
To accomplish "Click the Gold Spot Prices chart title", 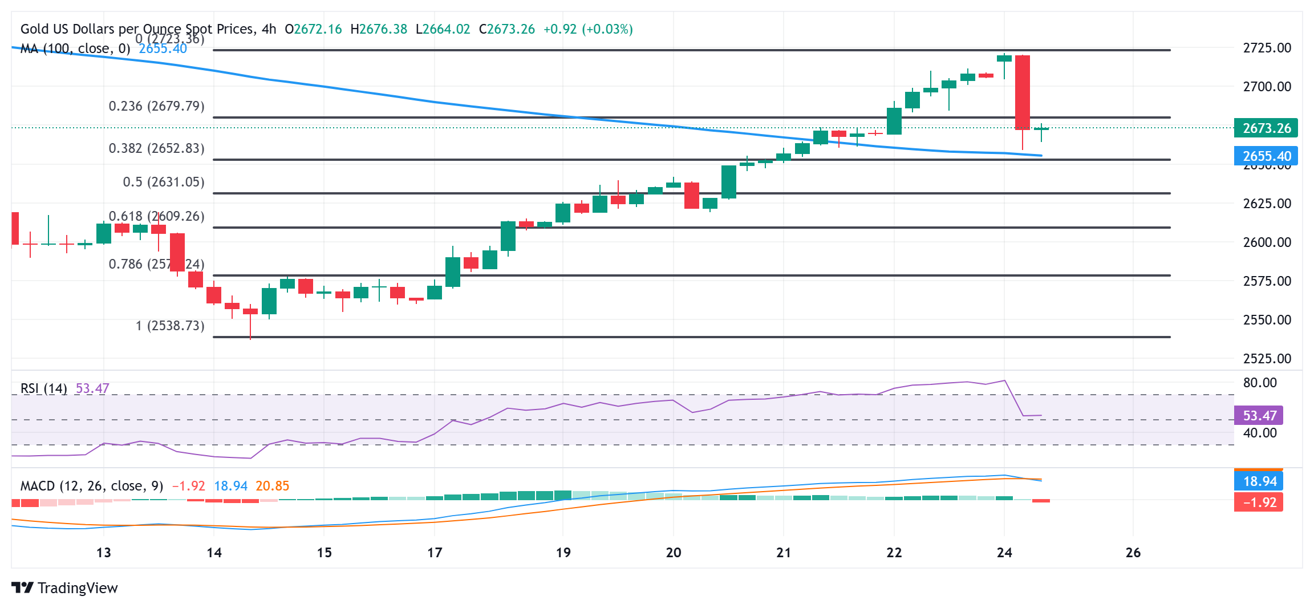I will point(148,29).
